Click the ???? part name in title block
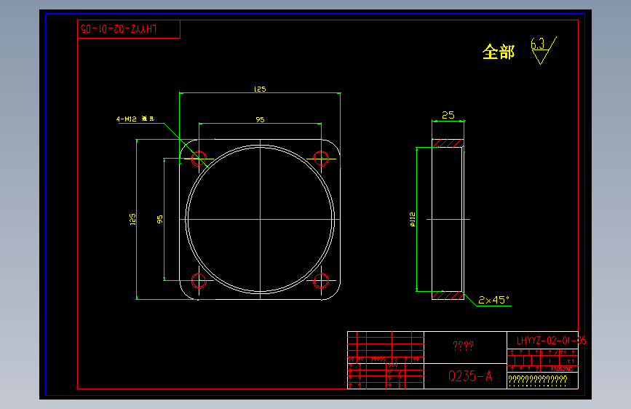631x409 pixels. coord(463,346)
